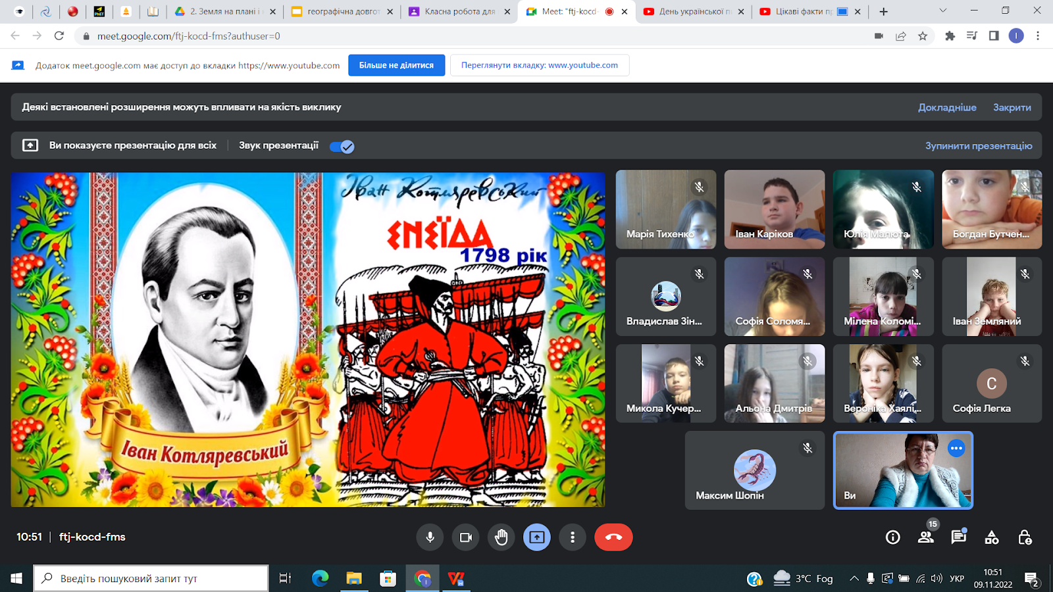Select Владислав Зін participant tile
Screen dimensions: 1053x592
(666, 297)
